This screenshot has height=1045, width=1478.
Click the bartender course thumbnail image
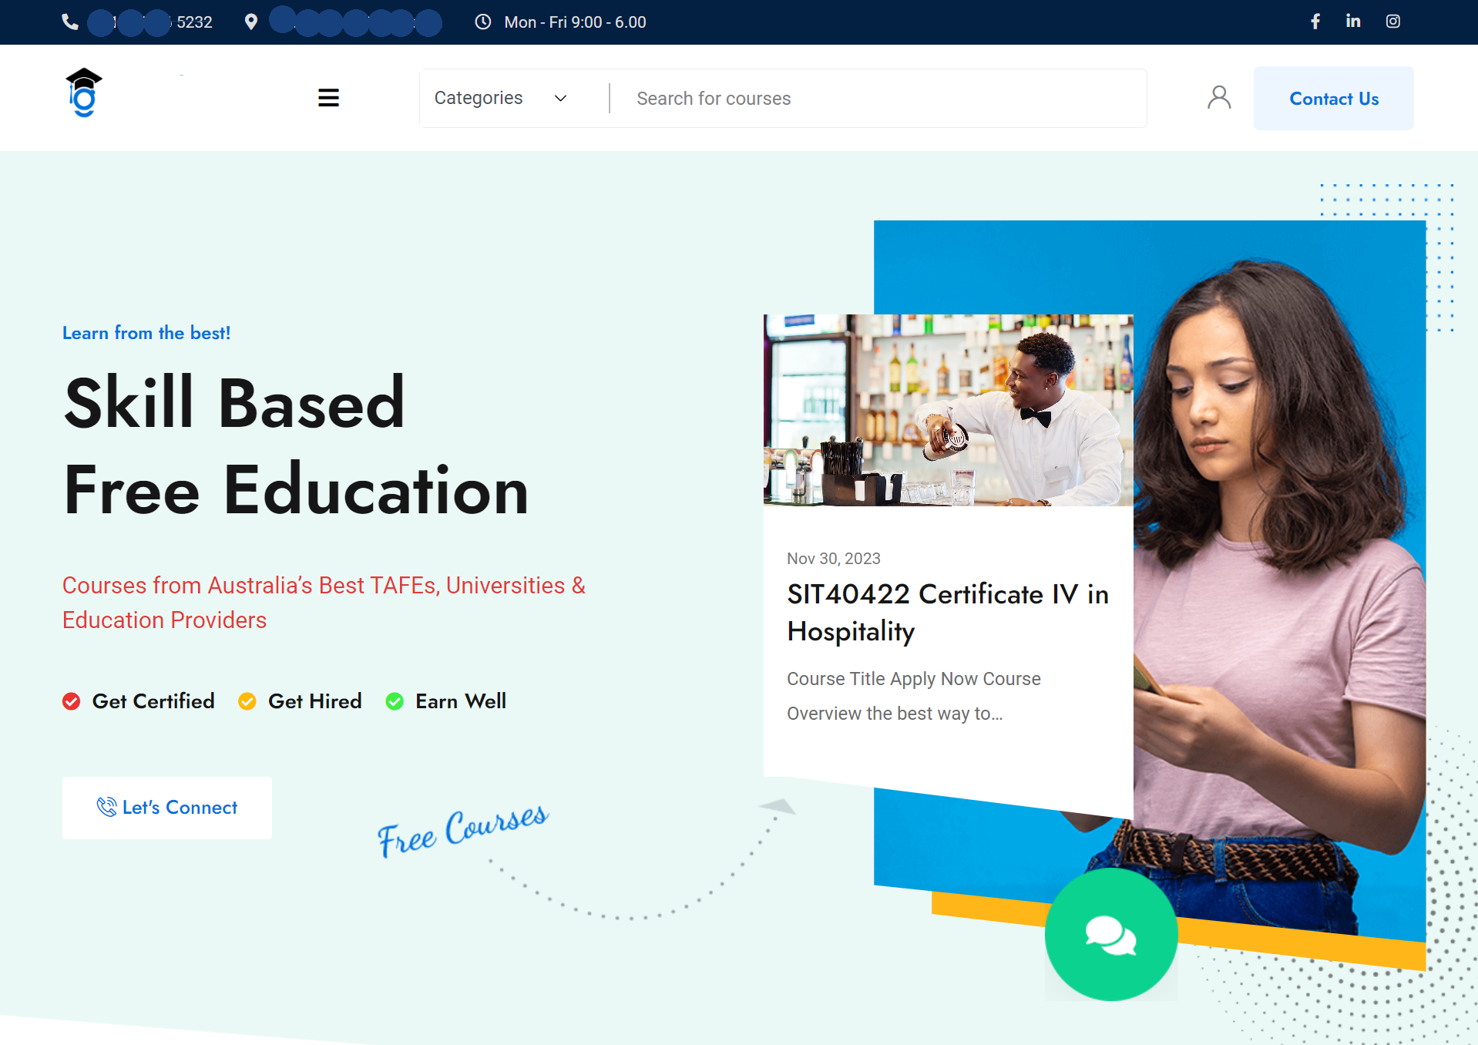[948, 410]
